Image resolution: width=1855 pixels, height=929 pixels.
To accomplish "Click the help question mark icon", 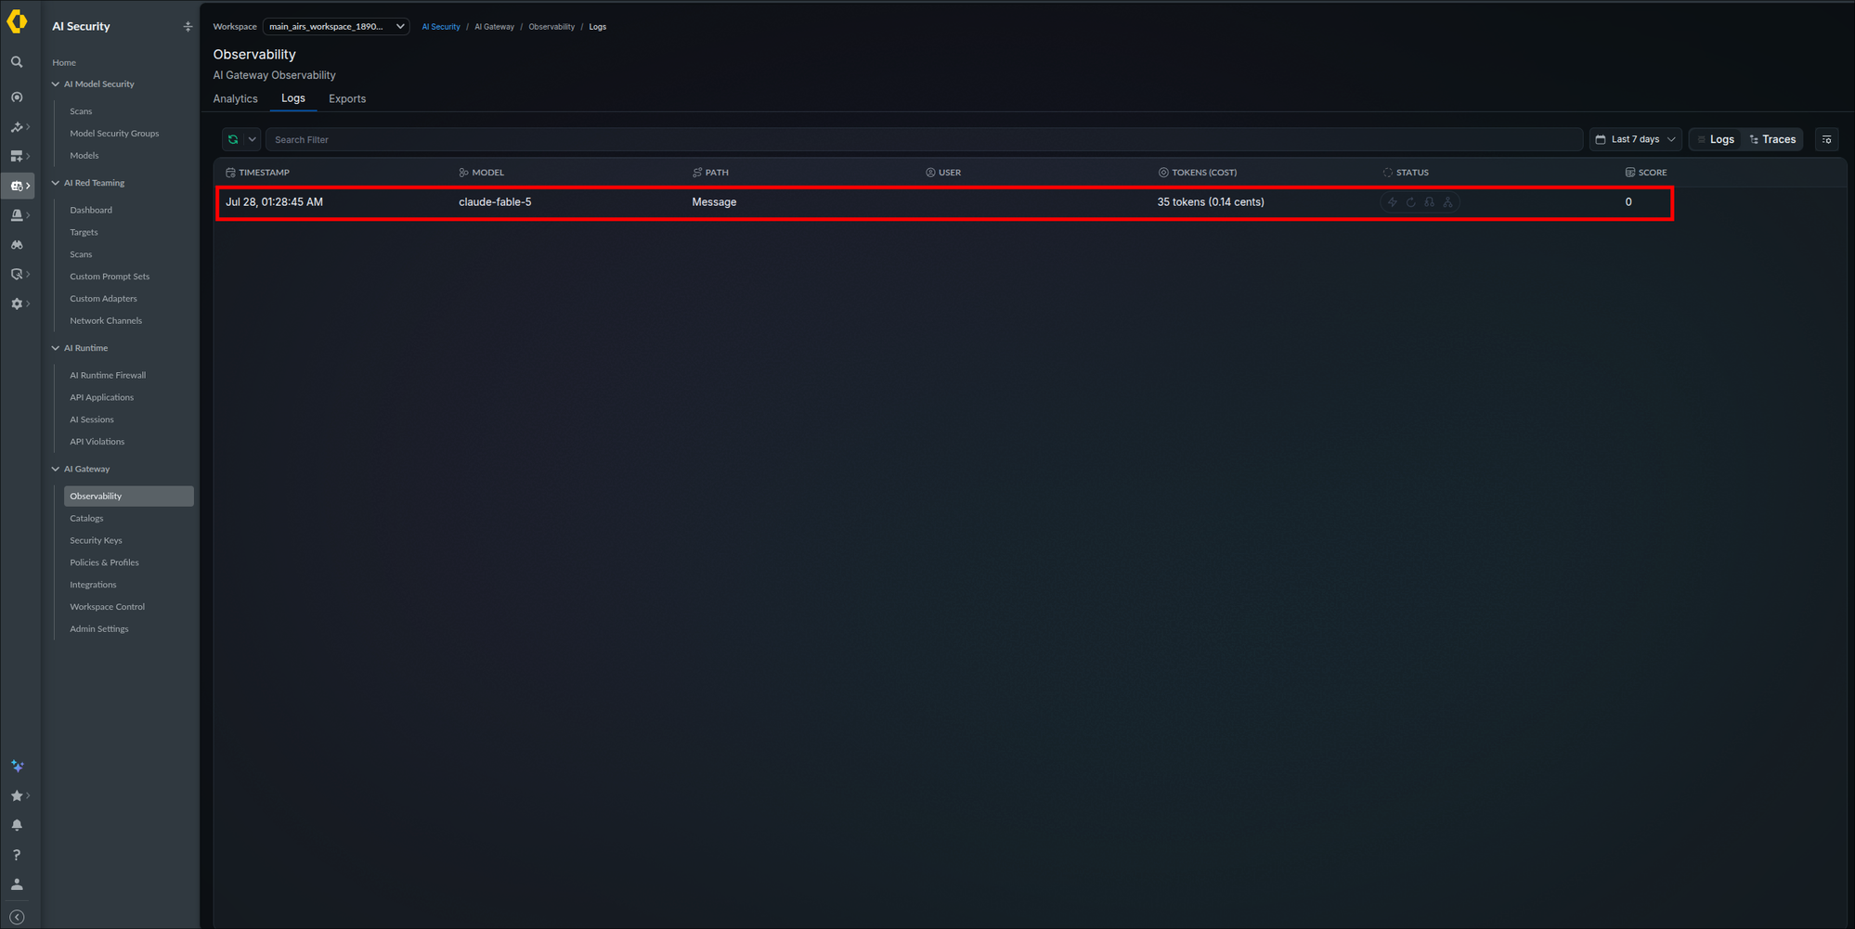I will pyautogui.click(x=17, y=855).
